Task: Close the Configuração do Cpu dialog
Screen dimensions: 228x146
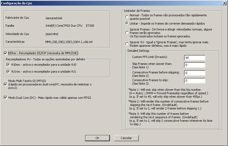Action: point(224,3)
